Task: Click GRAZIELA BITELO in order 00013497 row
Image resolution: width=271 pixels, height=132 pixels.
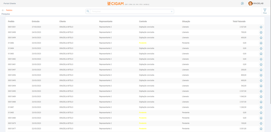Action: tap(66, 70)
